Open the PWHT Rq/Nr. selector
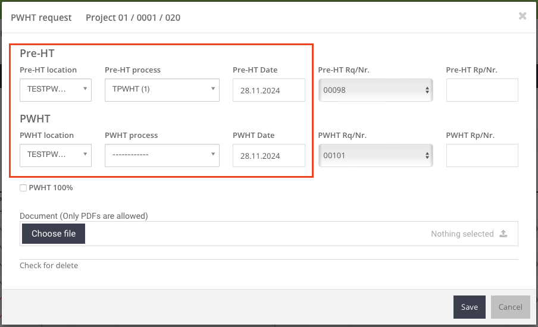Viewport: 538px width, 327px height. pyautogui.click(x=376, y=156)
